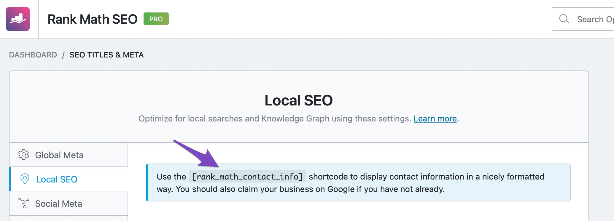Click the rank_math_contact_info shortcode text
Screen dimensions: 614x221
point(247,177)
